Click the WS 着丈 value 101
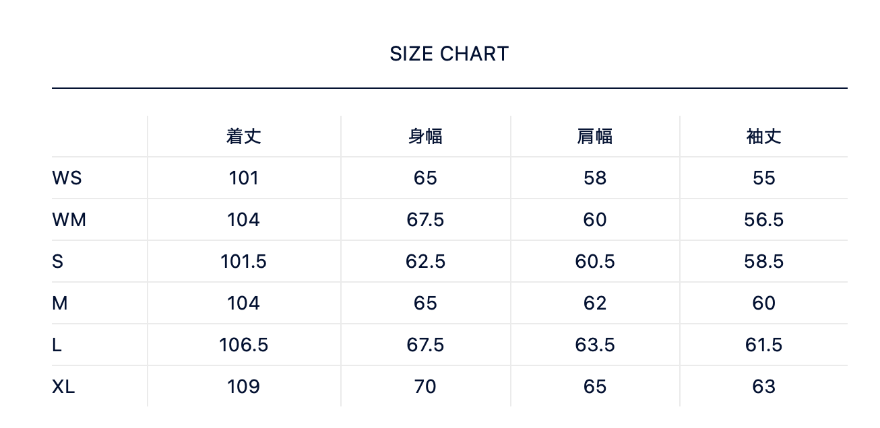This screenshot has height=428, width=880. coord(243,178)
